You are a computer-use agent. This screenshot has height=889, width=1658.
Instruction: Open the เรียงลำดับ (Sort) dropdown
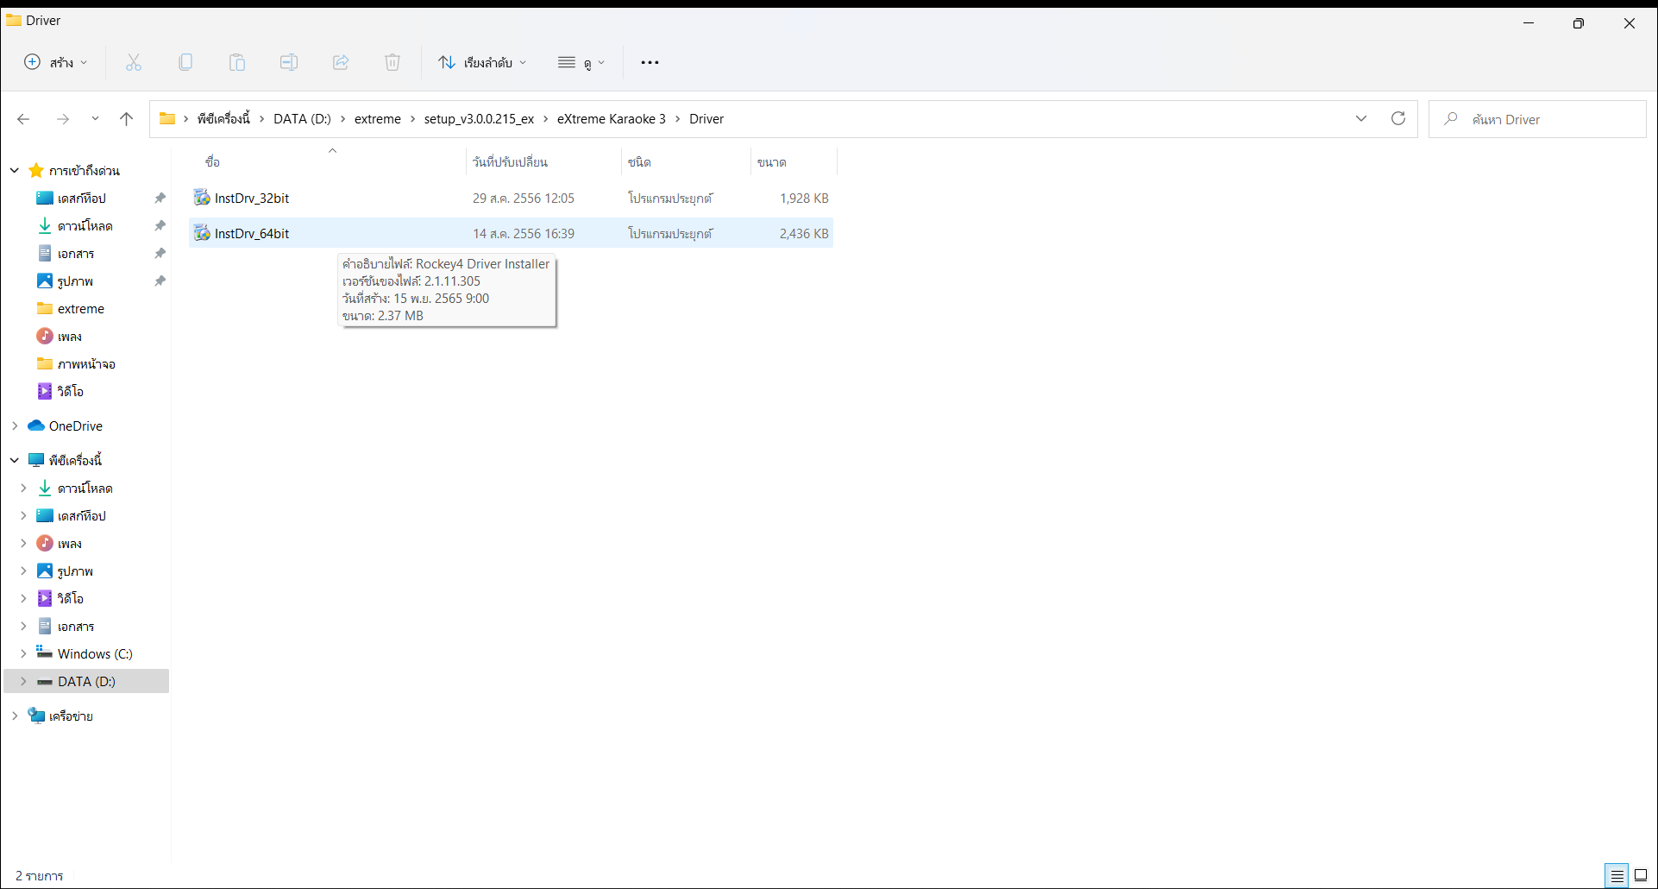482,62
